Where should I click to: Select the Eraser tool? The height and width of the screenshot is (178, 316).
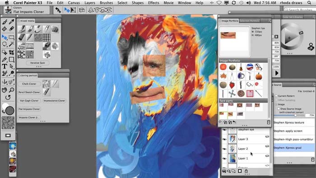(x=11, y=29)
